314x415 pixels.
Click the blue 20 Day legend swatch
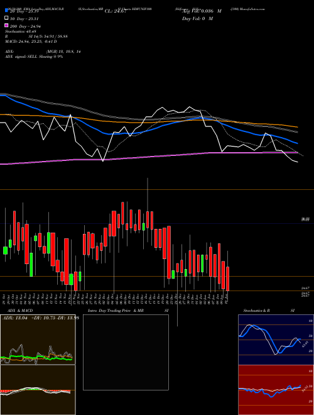coord(6,10)
